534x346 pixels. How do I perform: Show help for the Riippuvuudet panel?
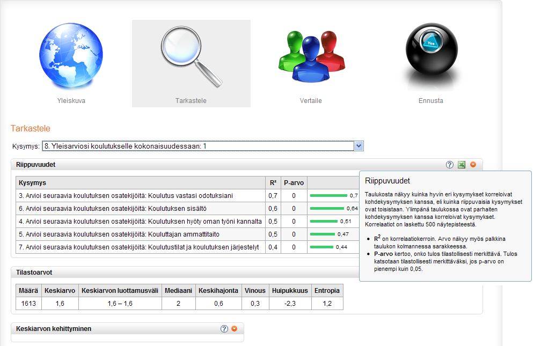tap(450, 165)
